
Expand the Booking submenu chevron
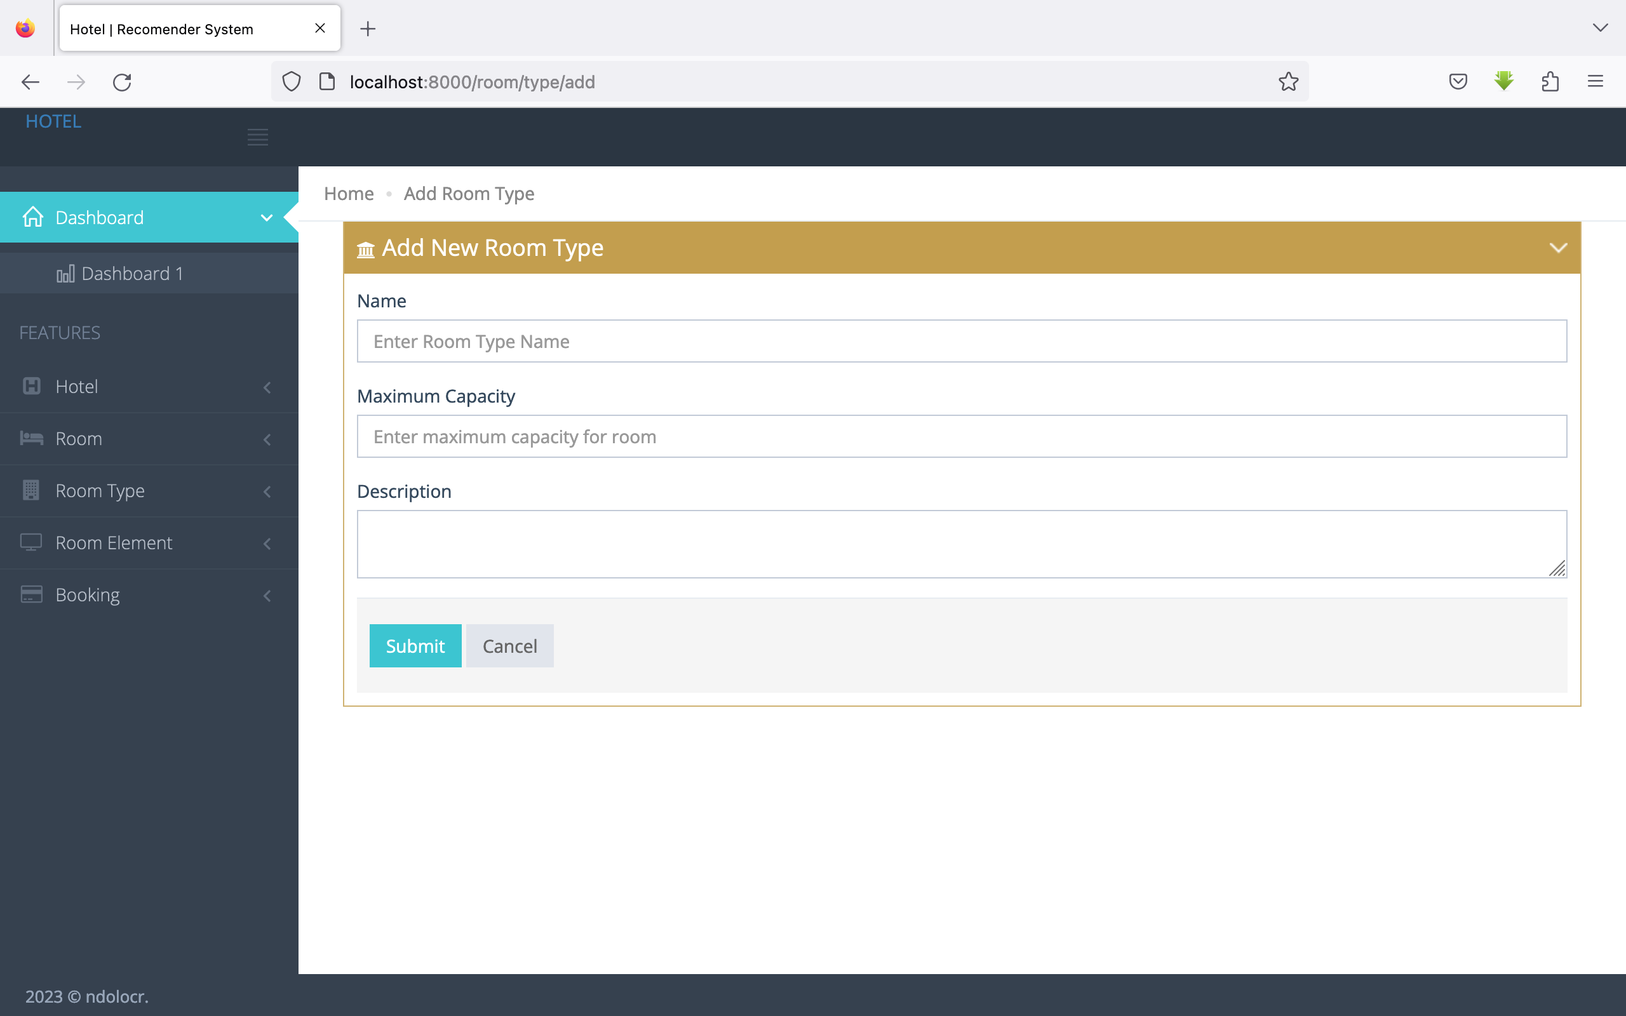pyautogui.click(x=267, y=596)
